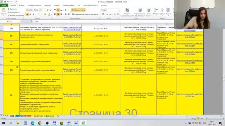Adjust the zoom slider in status bar
Screen dimensions: 225x126
click(x=213, y=119)
